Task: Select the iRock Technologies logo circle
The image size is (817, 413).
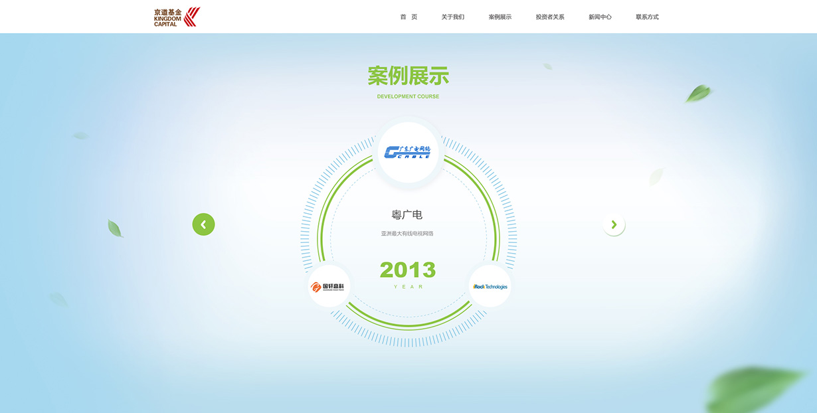Action: tap(490, 286)
